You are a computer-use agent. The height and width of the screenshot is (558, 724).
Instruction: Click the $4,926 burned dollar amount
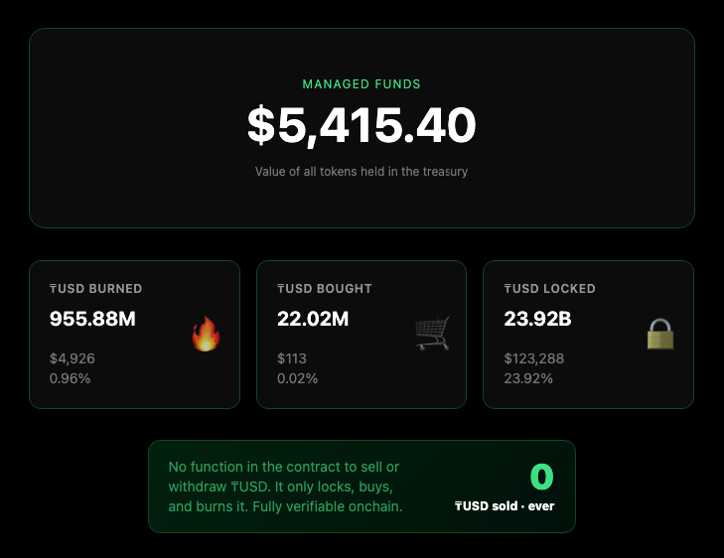pos(72,358)
